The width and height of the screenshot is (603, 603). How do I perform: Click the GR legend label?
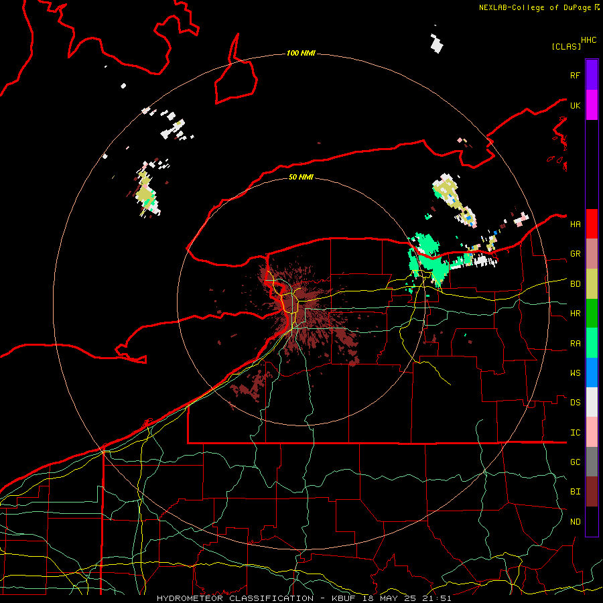pyautogui.click(x=575, y=254)
